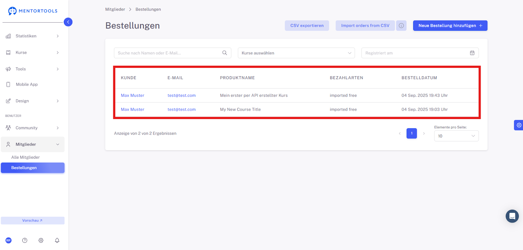Open Mobile App in the sidebar
The image size is (523, 250).
(x=33, y=84)
